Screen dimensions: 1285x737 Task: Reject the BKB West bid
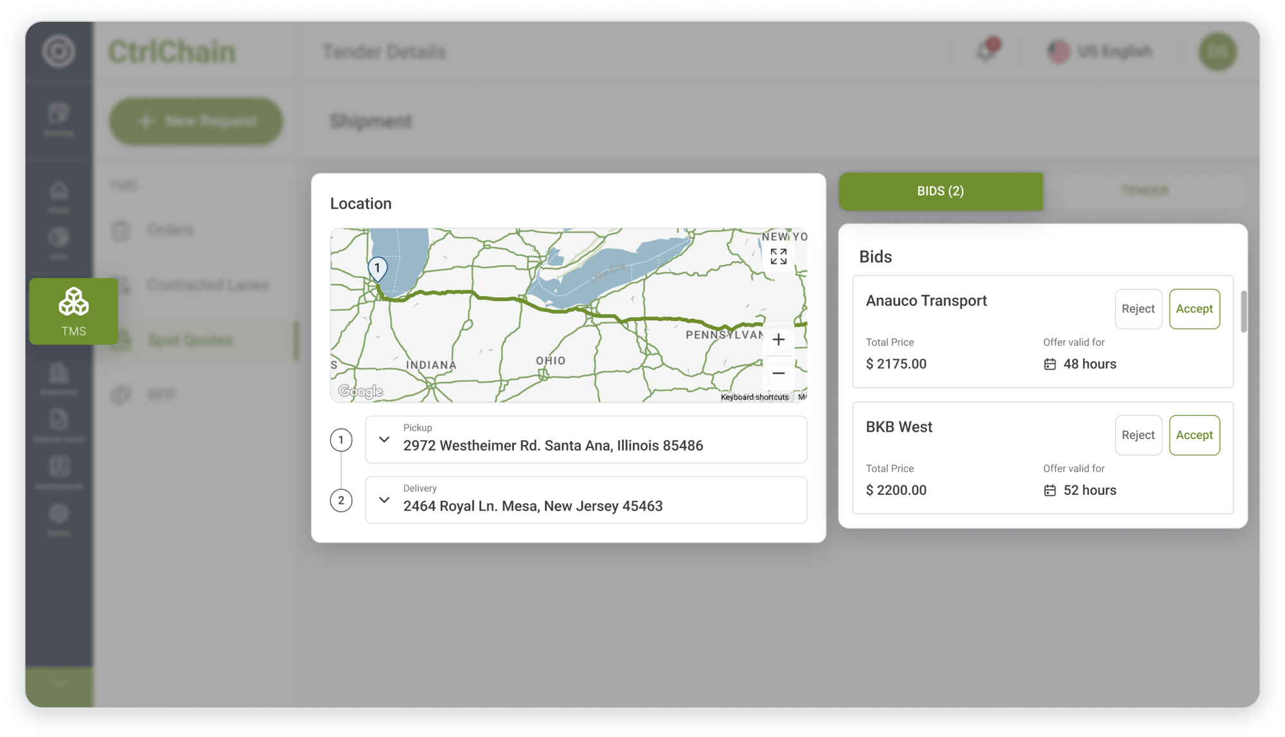tap(1138, 435)
